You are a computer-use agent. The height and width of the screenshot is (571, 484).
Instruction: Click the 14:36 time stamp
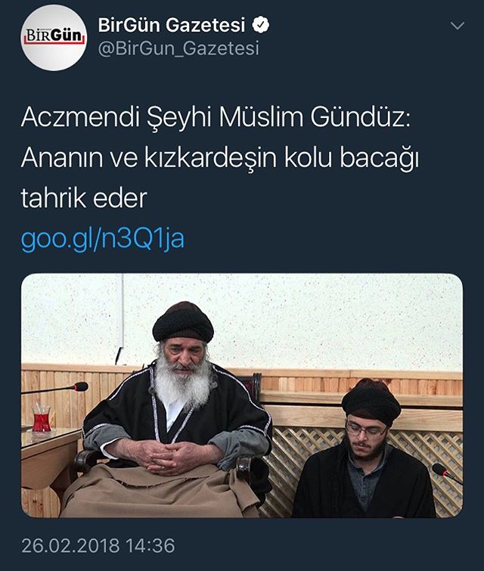tap(150, 546)
